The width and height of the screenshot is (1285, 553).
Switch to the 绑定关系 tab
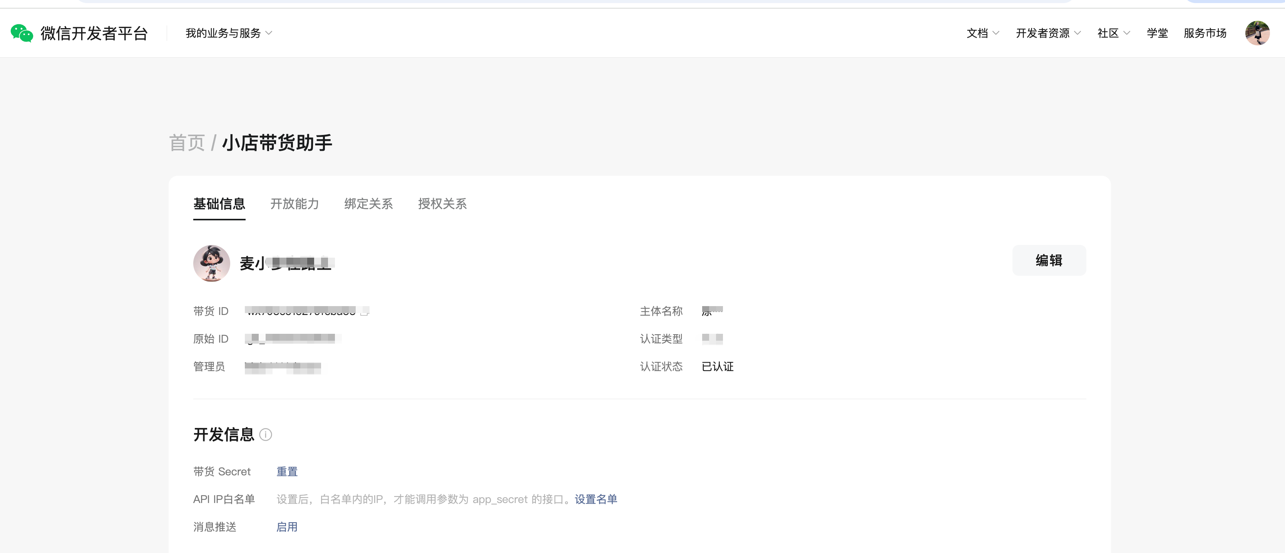(368, 204)
